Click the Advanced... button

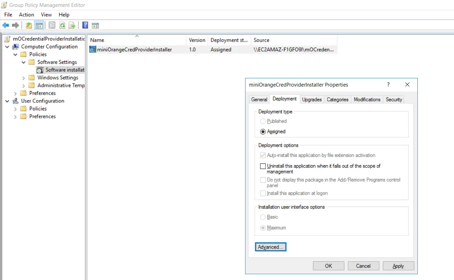coord(271,247)
